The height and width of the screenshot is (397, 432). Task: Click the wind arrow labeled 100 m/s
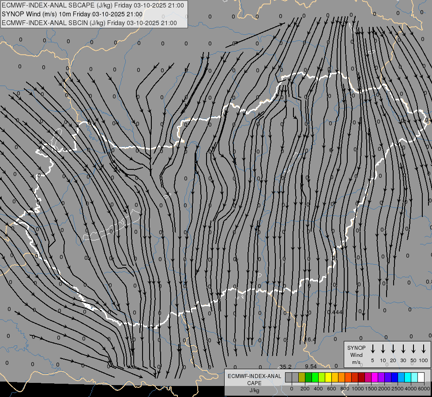coord(424,348)
